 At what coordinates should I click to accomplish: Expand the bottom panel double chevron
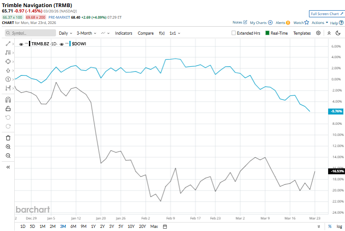[319, 227]
